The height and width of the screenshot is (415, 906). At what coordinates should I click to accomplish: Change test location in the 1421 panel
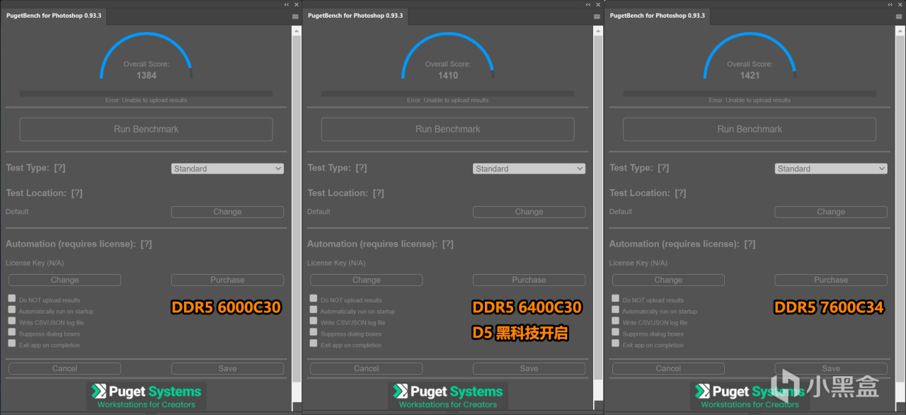831,212
